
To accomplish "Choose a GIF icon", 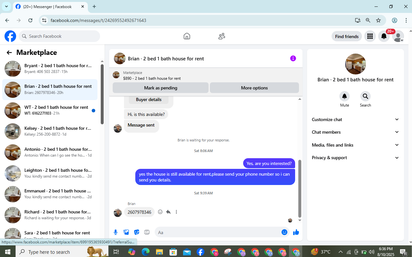I will pyautogui.click(x=147, y=232).
